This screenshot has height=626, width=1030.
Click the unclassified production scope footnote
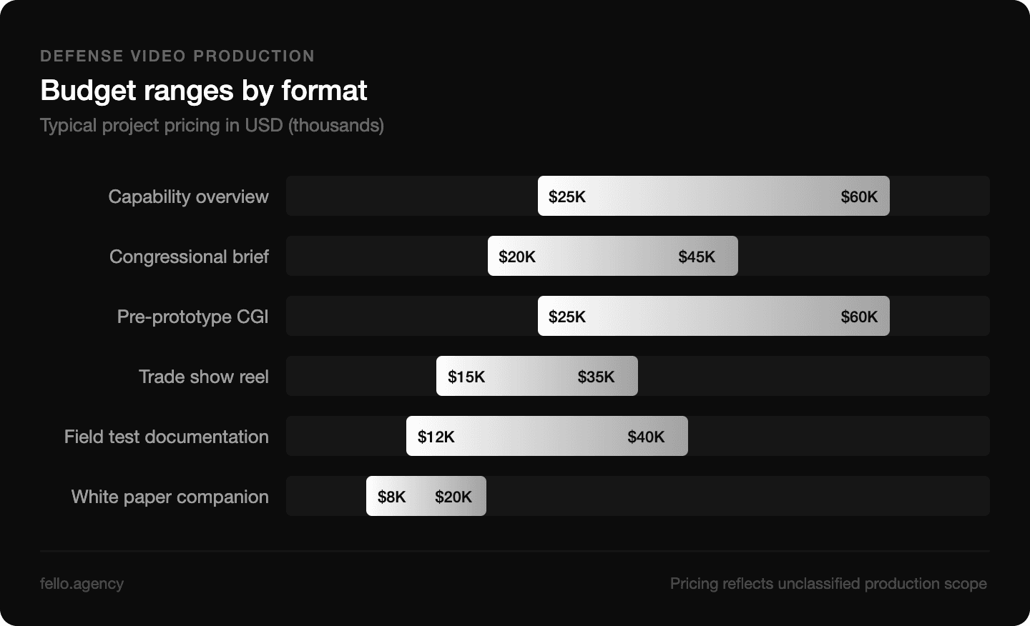[x=828, y=584]
